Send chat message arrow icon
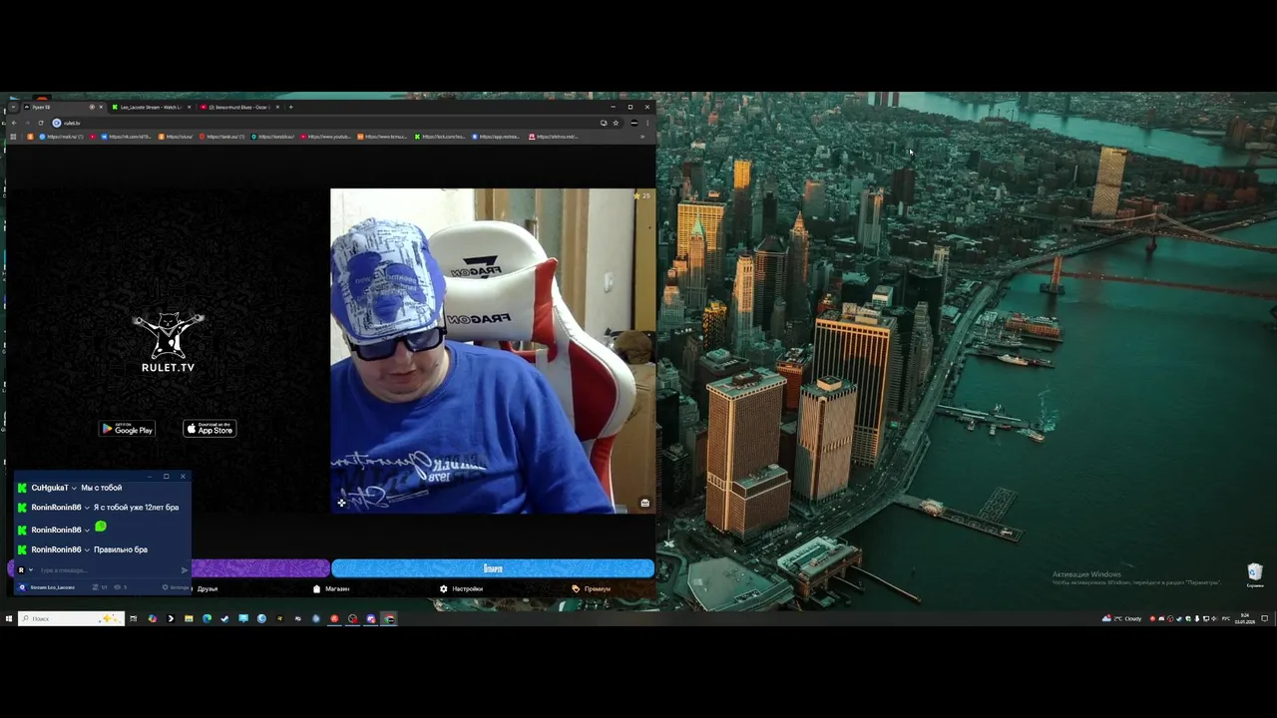Viewport: 1277px width, 718px height. click(185, 570)
